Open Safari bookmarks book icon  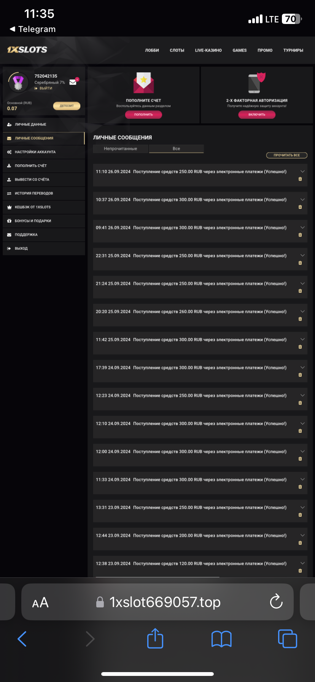tap(221, 639)
